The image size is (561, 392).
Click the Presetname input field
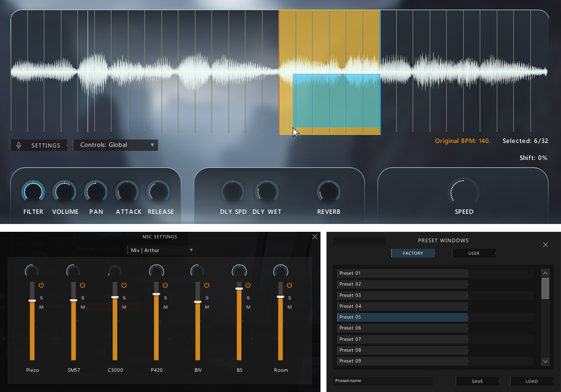pos(383,381)
